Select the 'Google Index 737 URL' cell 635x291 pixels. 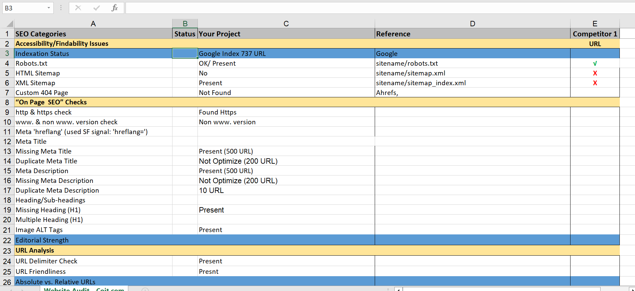pyautogui.click(x=286, y=54)
